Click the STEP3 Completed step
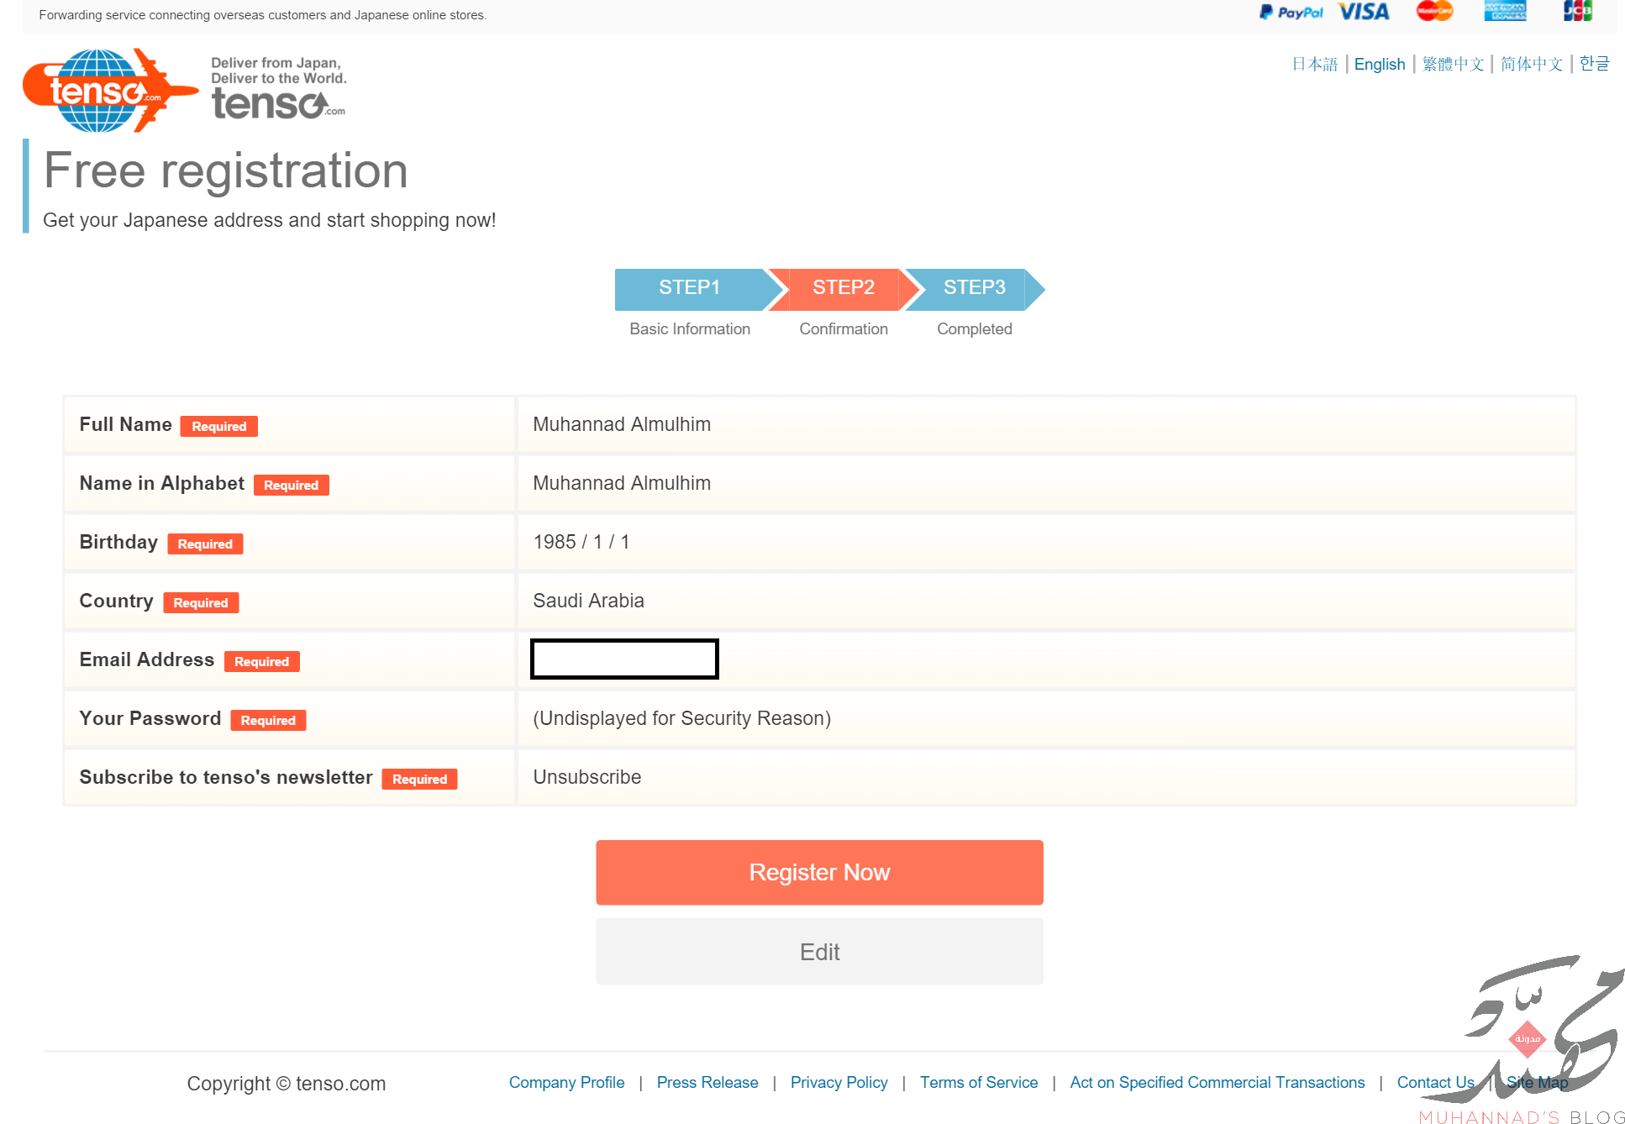 pos(974,288)
